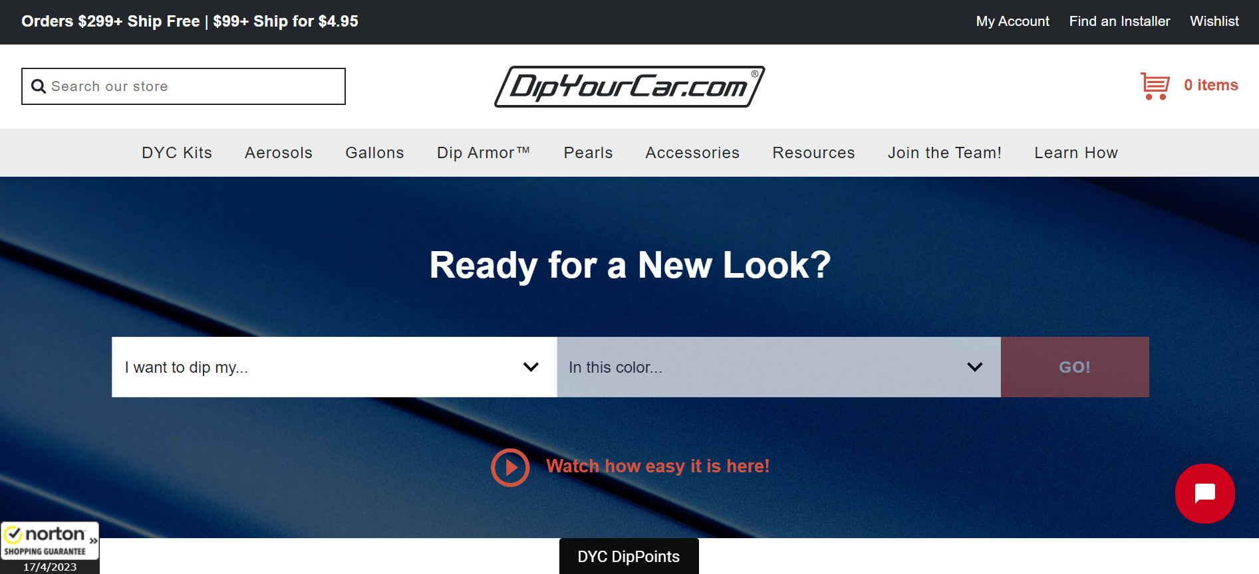
Task: Click the search magnifier icon
Action: 39,86
